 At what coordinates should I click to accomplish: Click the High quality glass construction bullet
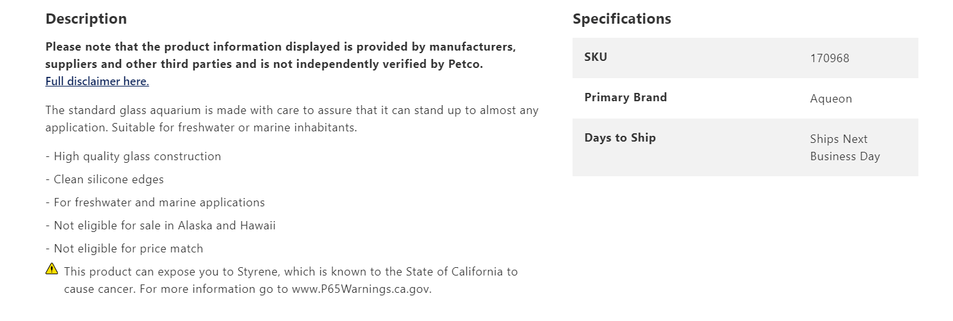coord(133,156)
